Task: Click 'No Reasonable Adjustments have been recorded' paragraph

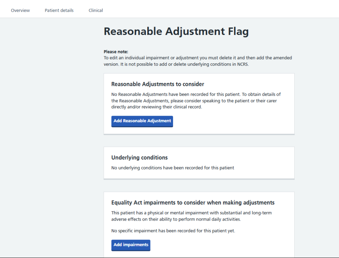Action: (x=196, y=100)
